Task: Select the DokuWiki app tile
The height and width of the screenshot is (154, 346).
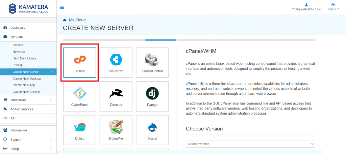Action: click(x=116, y=130)
